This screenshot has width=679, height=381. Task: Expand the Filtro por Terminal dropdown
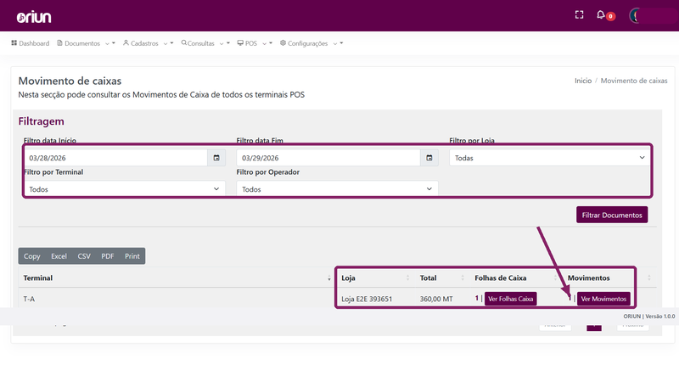tap(124, 189)
